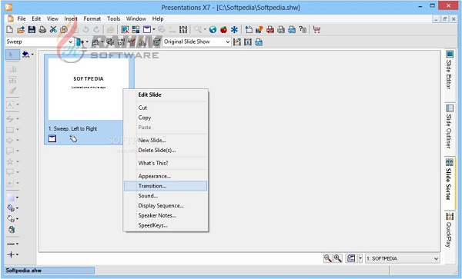Click the New document icon
This screenshot has width=462, height=279.
(10, 29)
